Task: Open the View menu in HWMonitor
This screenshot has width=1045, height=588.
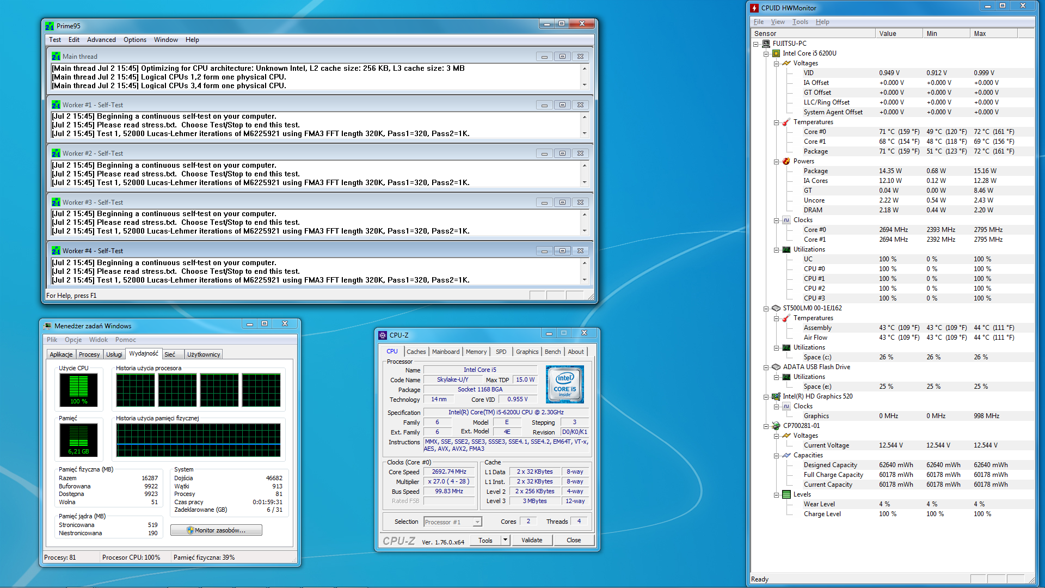Action: [x=778, y=22]
